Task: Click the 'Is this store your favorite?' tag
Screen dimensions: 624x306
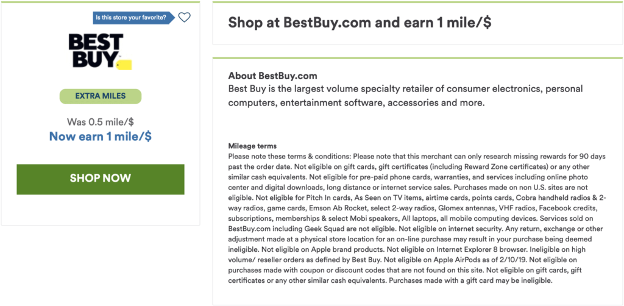Action: click(134, 18)
